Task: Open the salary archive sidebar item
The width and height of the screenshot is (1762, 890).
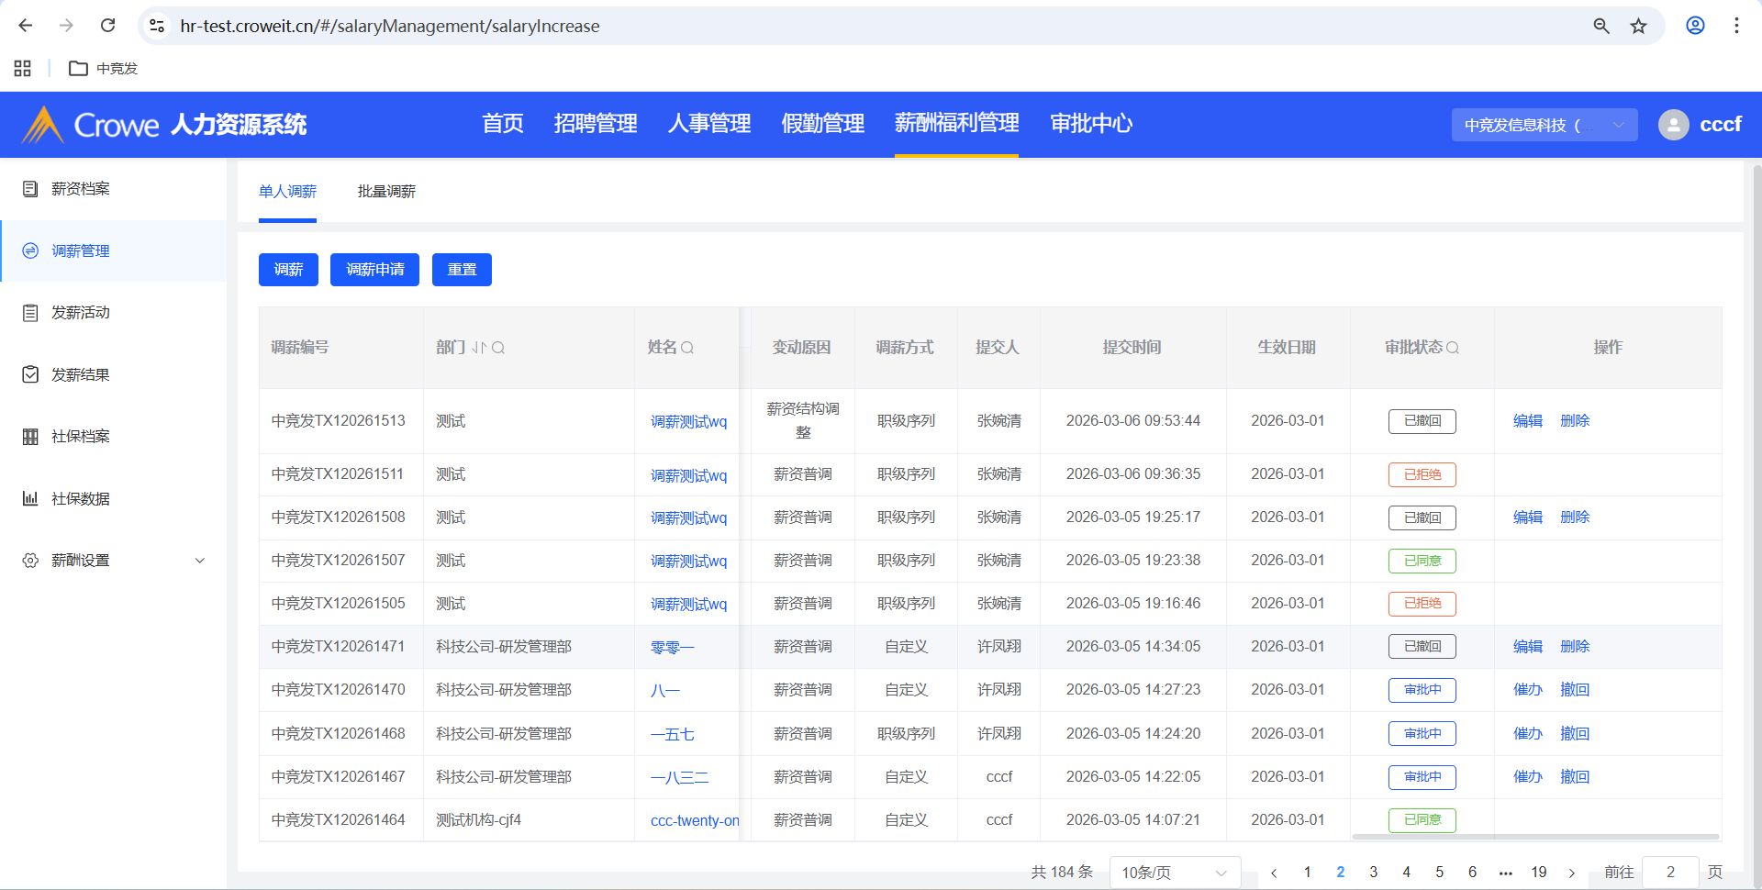Action: click(x=81, y=189)
